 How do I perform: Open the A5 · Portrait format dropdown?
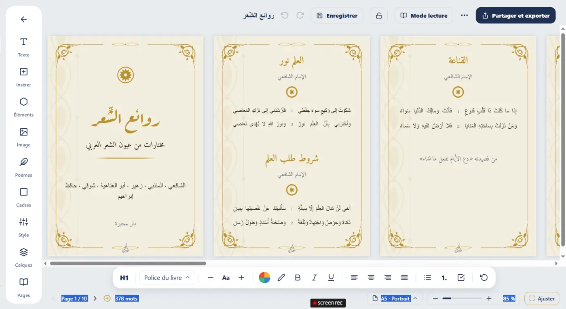[x=395, y=299]
